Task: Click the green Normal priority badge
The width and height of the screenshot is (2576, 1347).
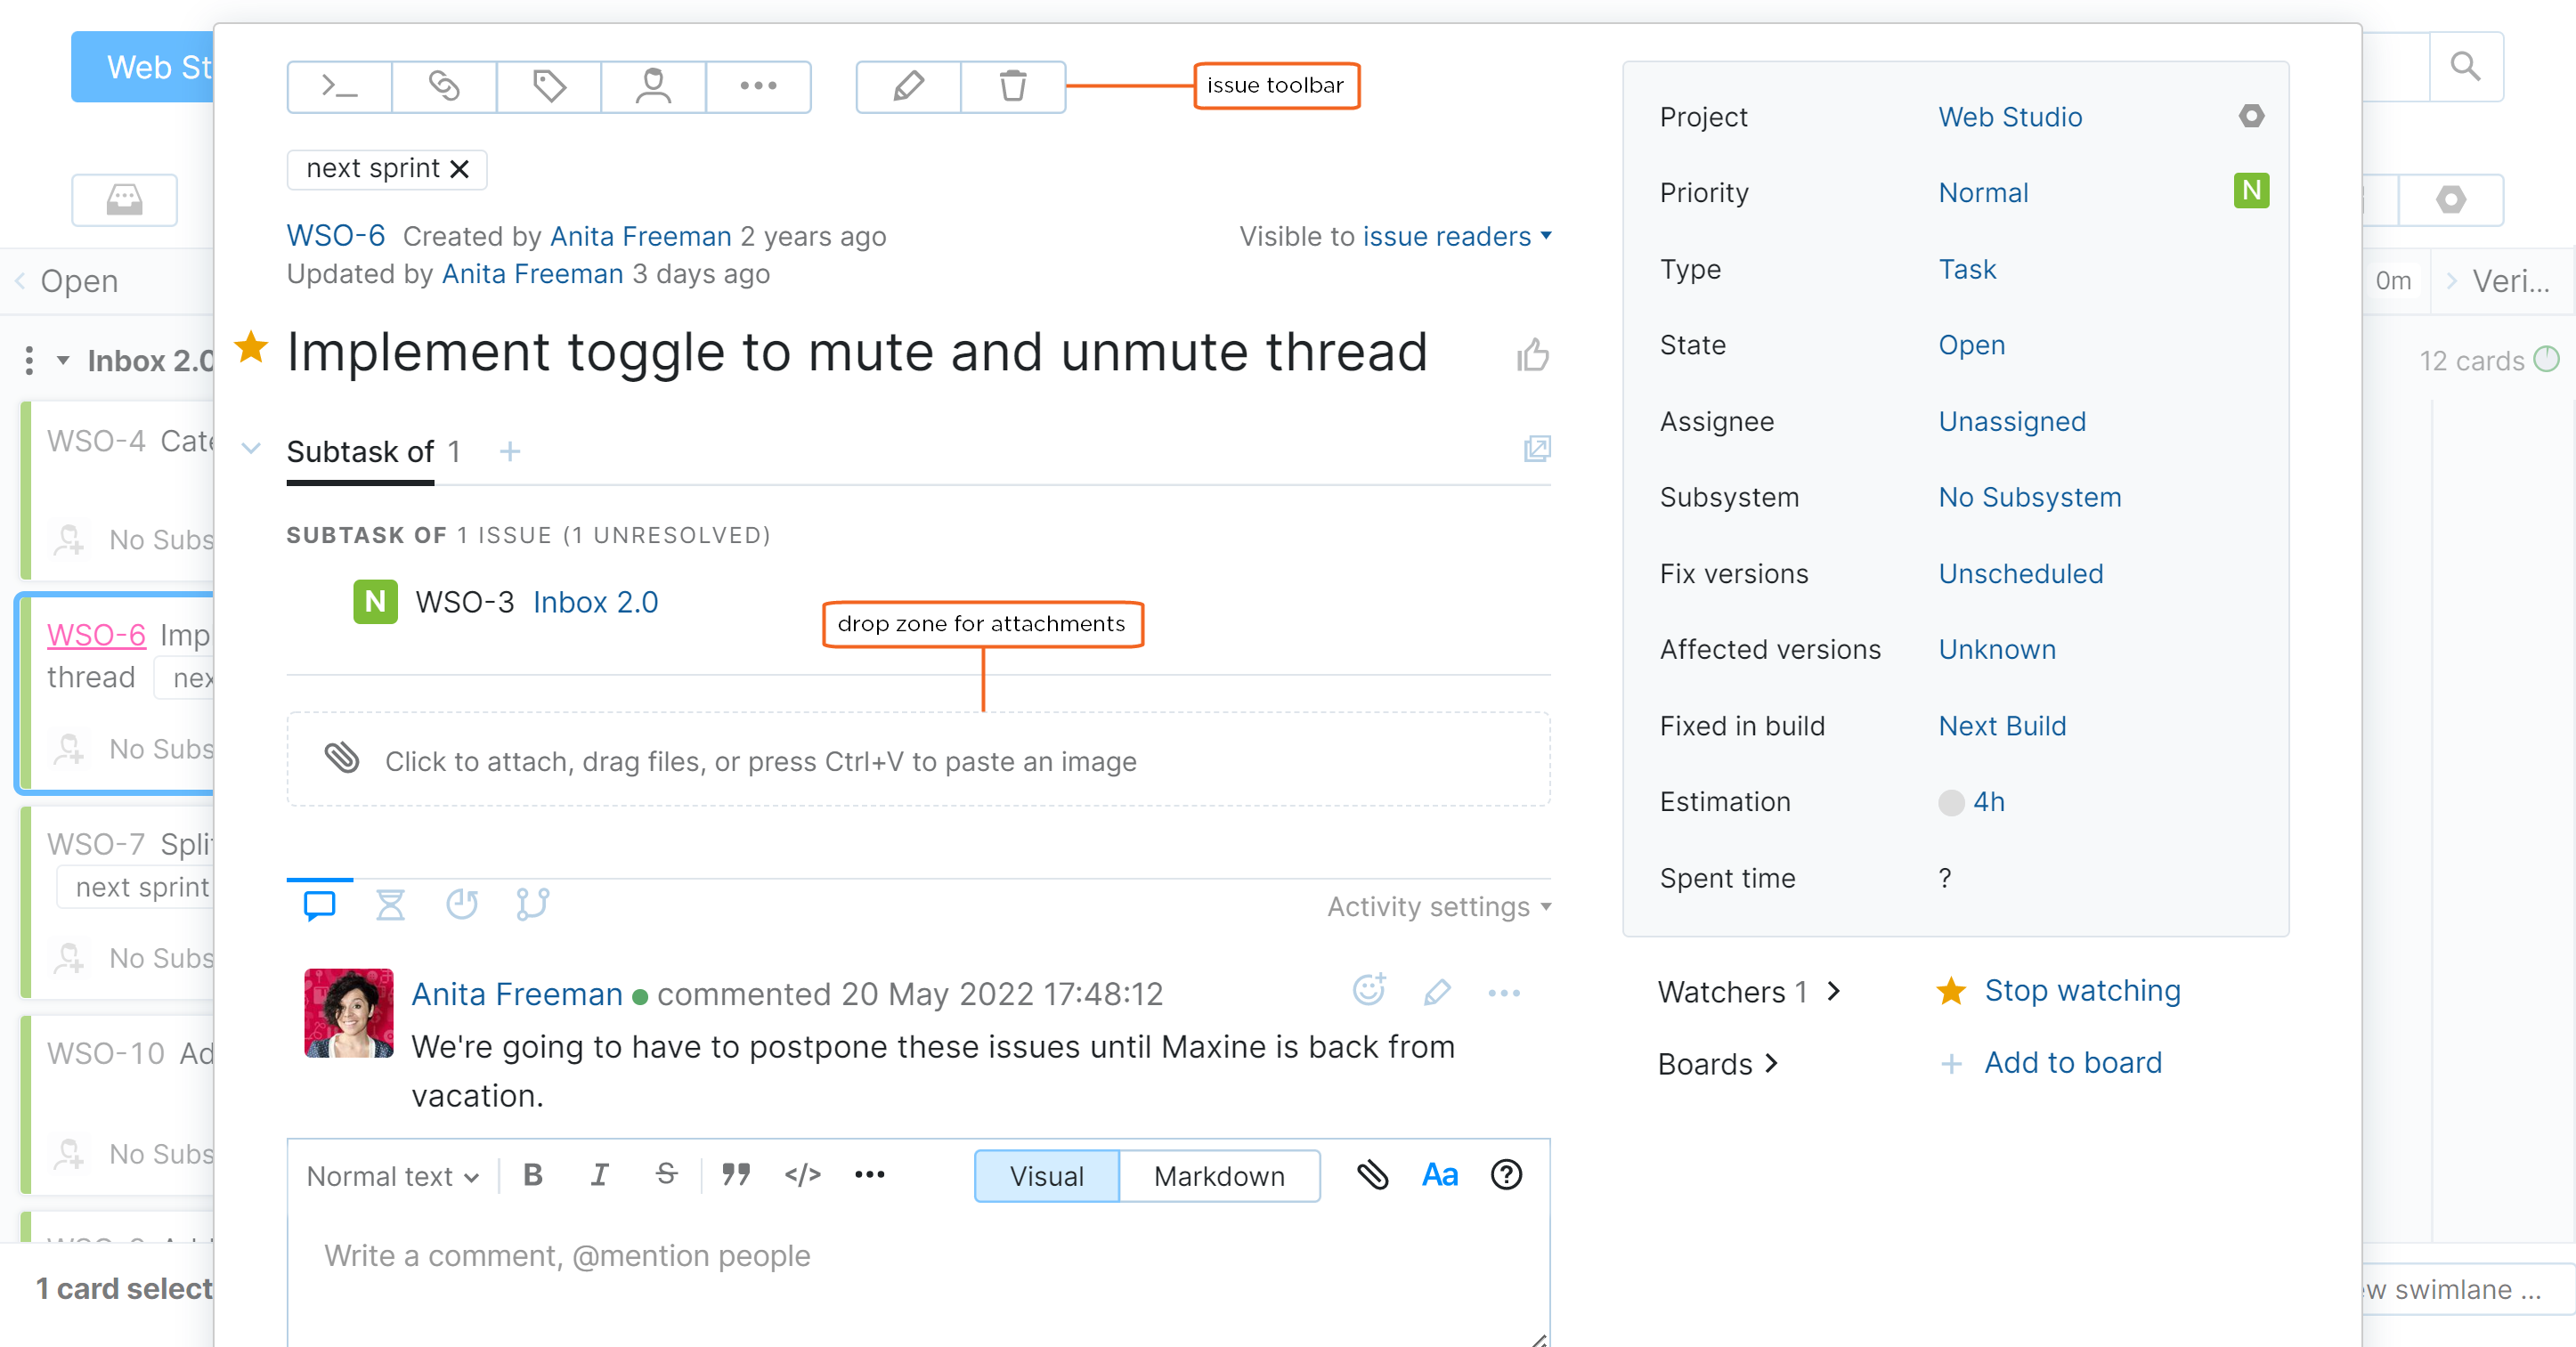Action: point(2251,191)
